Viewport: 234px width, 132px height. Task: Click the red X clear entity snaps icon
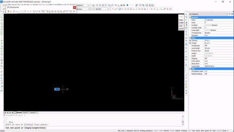[x=151, y=9]
